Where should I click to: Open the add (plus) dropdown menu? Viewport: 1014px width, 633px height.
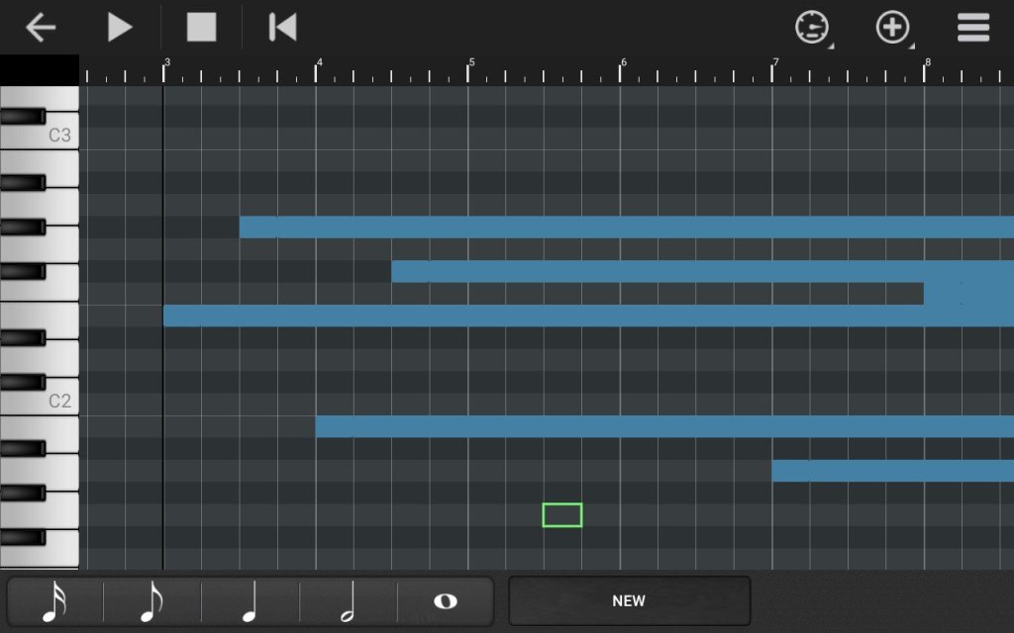click(x=893, y=28)
